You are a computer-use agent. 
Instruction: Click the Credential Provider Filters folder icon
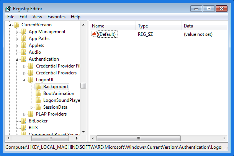coord(31,66)
